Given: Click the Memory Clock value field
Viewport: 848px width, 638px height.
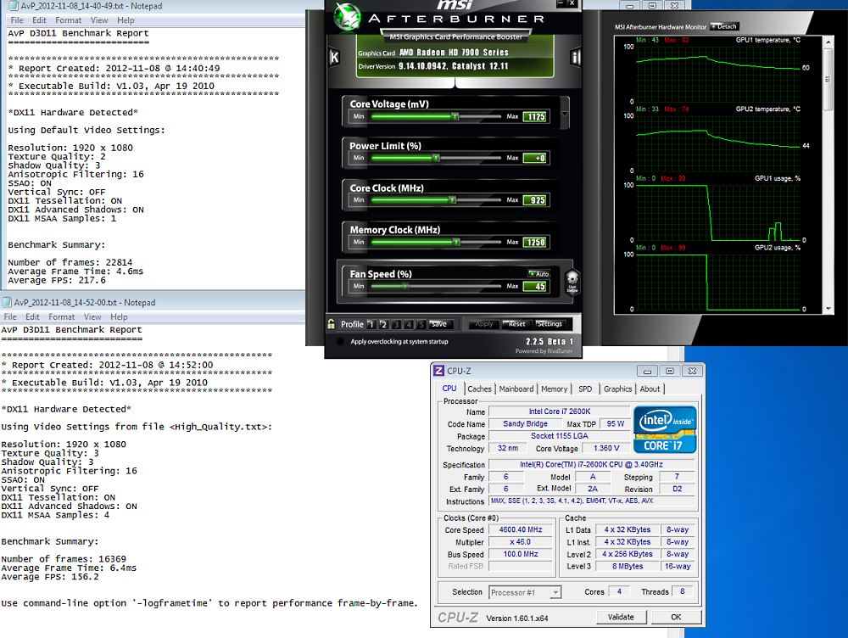Looking at the screenshot, I should pos(535,243).
